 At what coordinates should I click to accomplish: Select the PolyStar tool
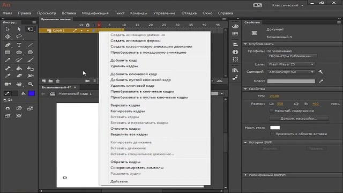[31, 53]
